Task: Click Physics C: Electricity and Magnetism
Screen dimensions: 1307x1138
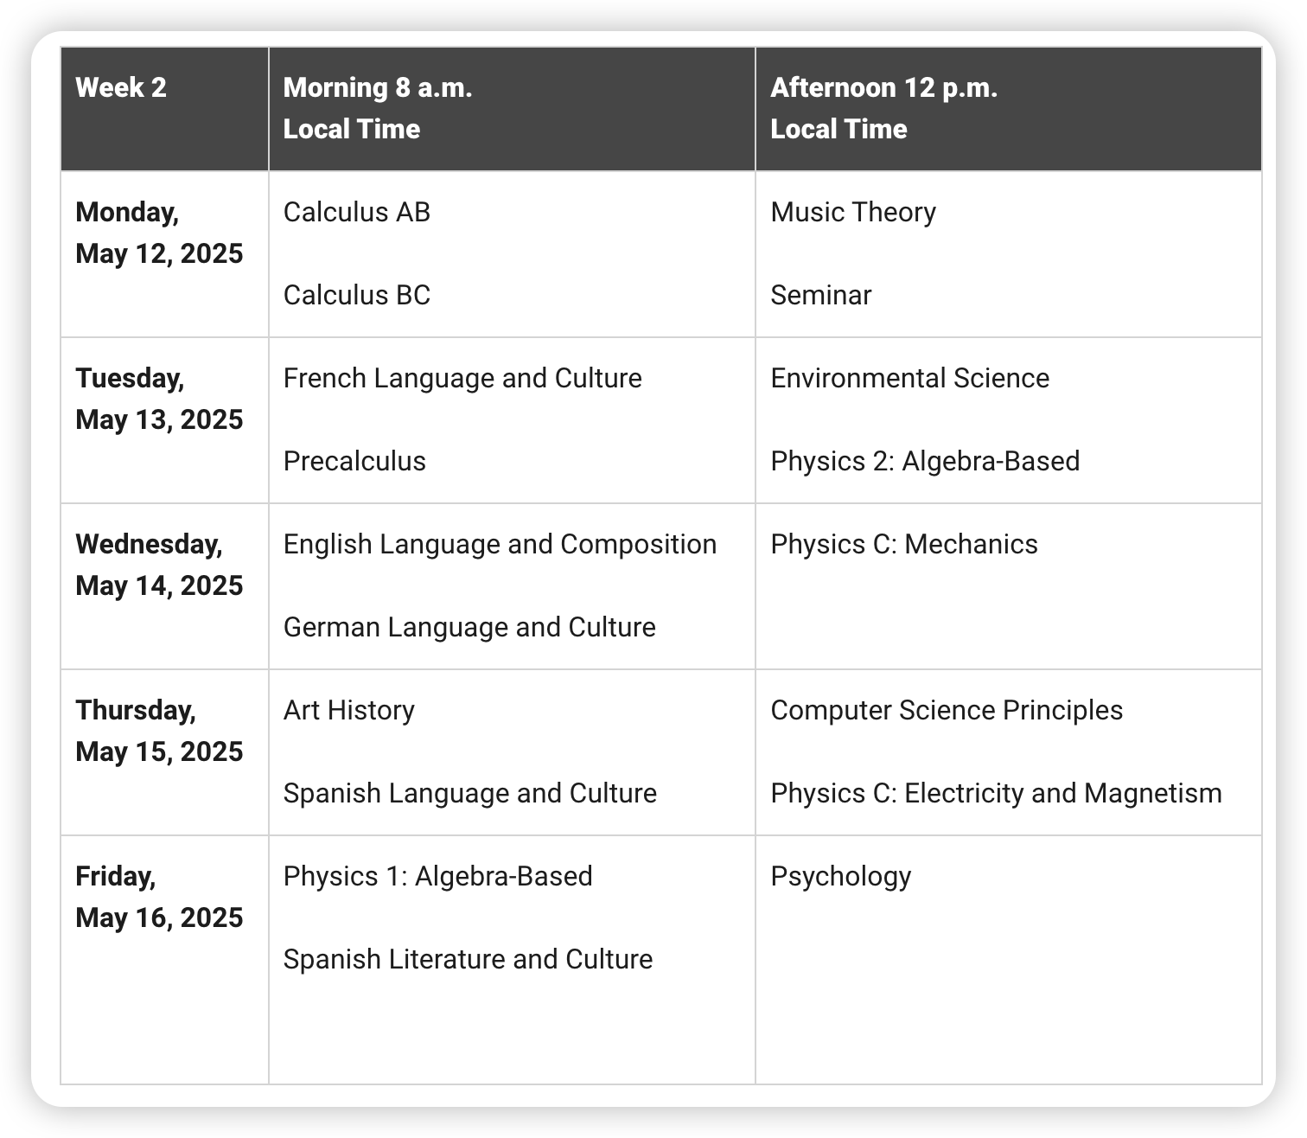Action: [996, 794]
